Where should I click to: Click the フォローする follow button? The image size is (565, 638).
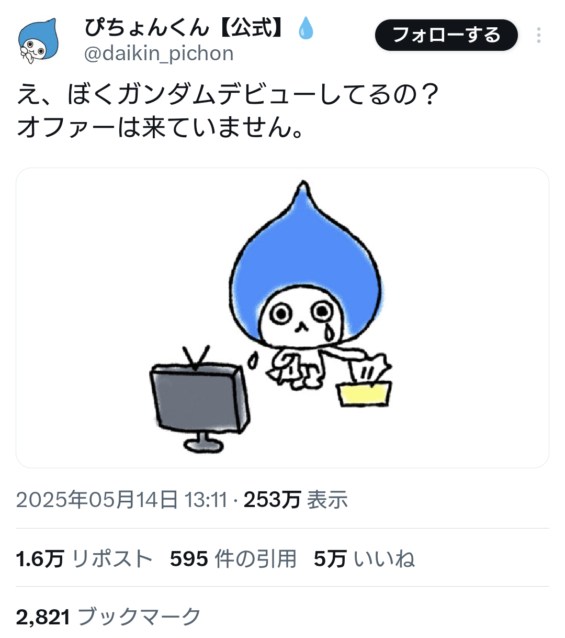coord(446,35)
